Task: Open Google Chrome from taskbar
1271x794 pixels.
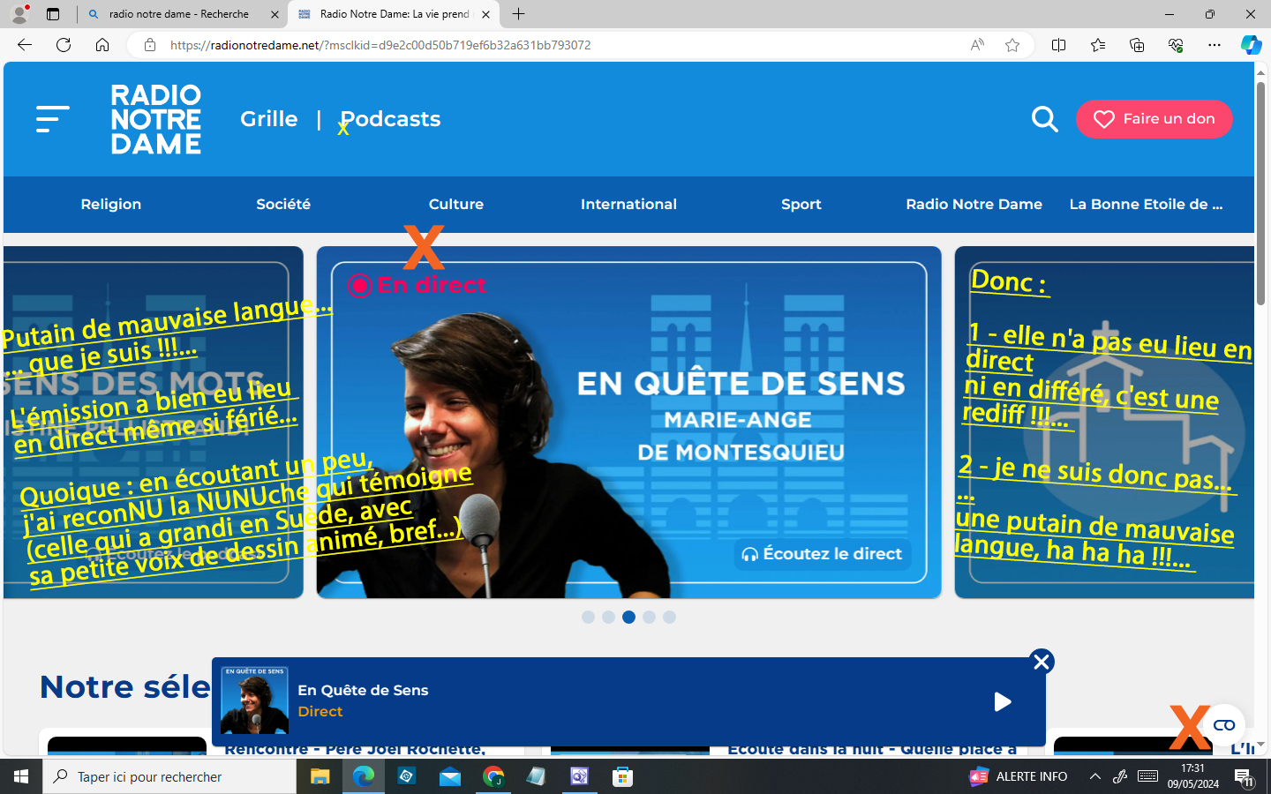Action: (493, 776)
